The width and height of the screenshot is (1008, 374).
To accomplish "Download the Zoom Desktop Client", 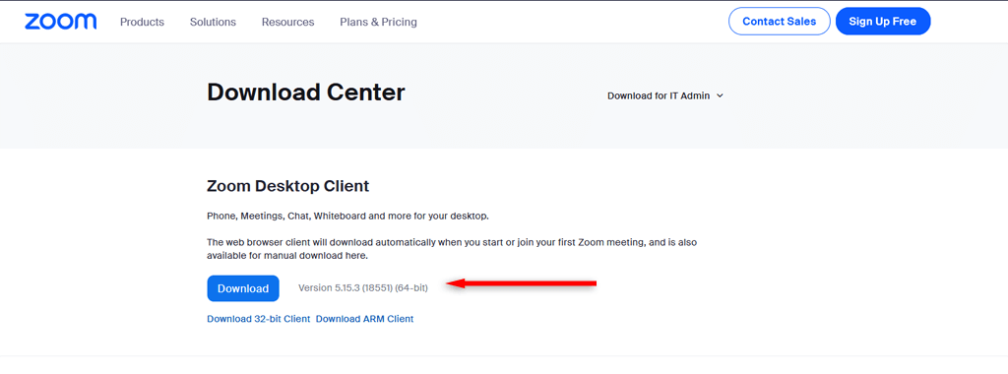I will tap(243, 288).
